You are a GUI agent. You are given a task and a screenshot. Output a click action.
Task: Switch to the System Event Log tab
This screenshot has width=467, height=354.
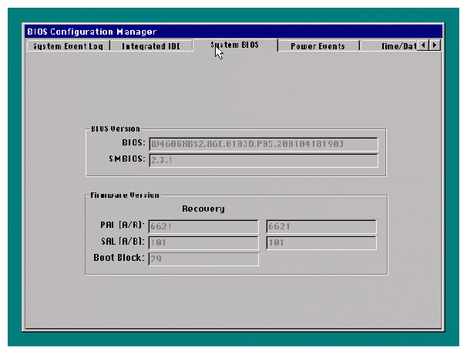[x=69, y=46]
